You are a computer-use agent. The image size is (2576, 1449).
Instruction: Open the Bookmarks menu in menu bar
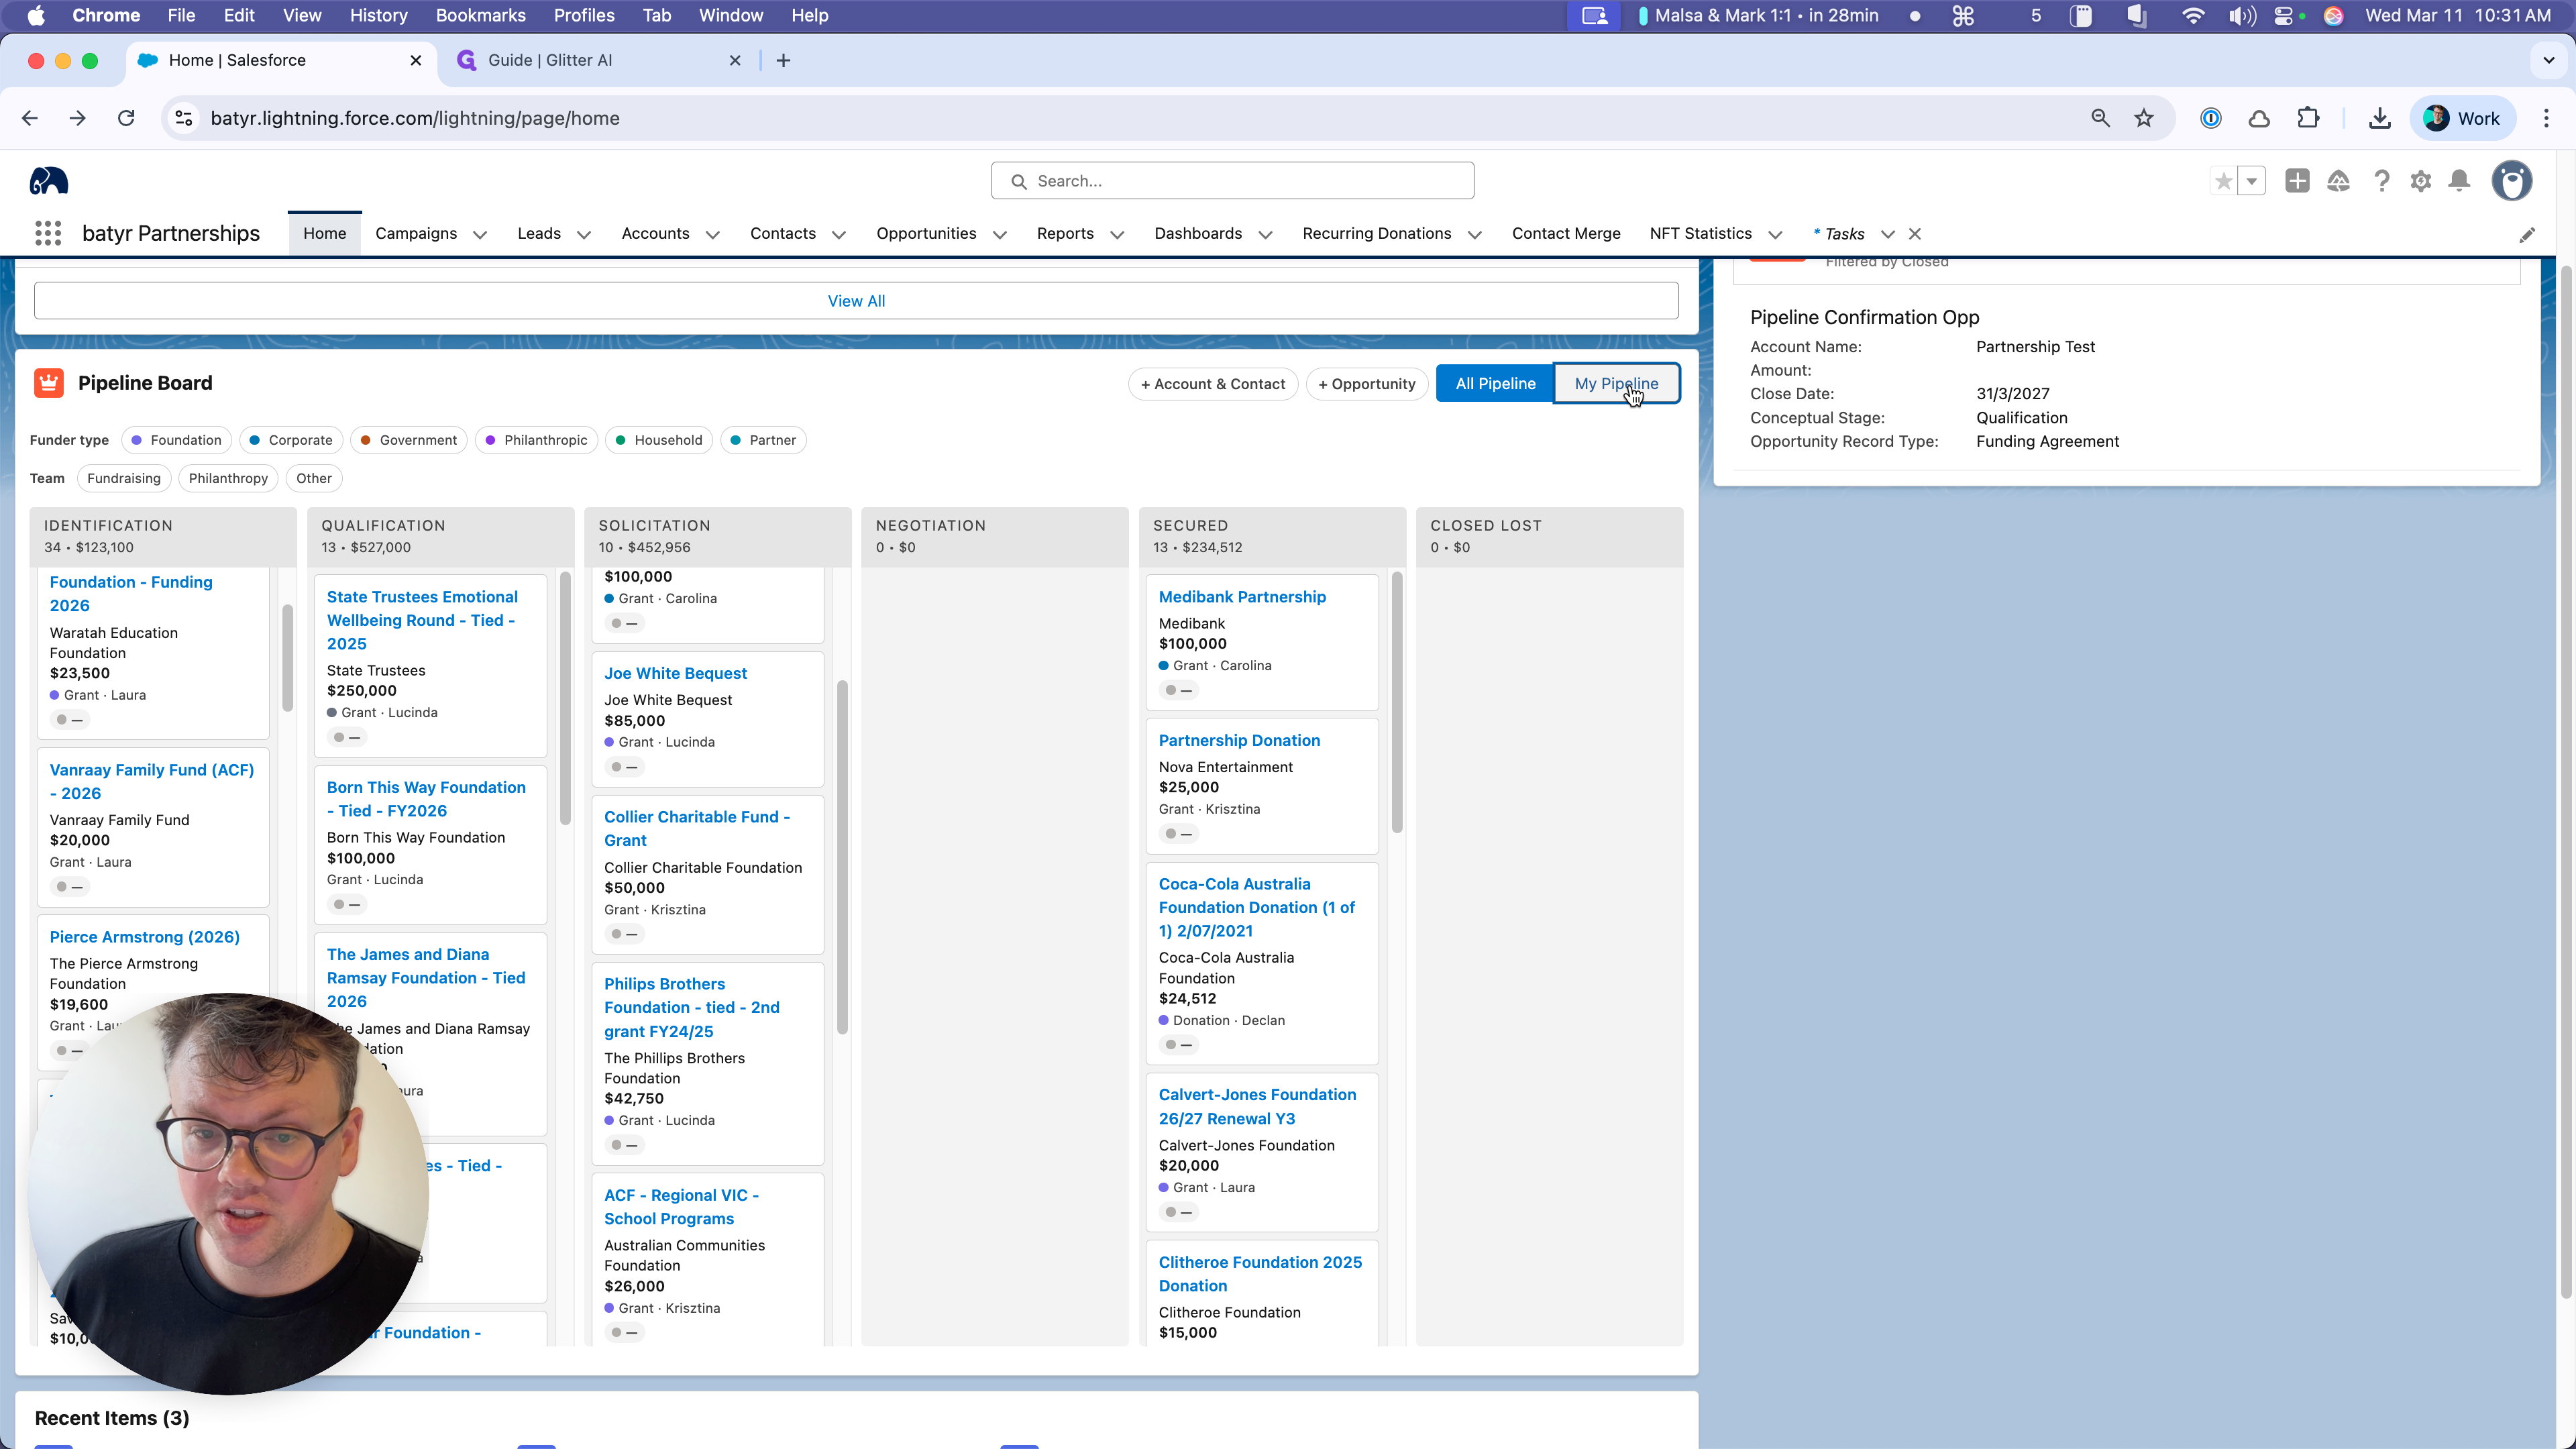pyautogui.click(x=480, y=16)
